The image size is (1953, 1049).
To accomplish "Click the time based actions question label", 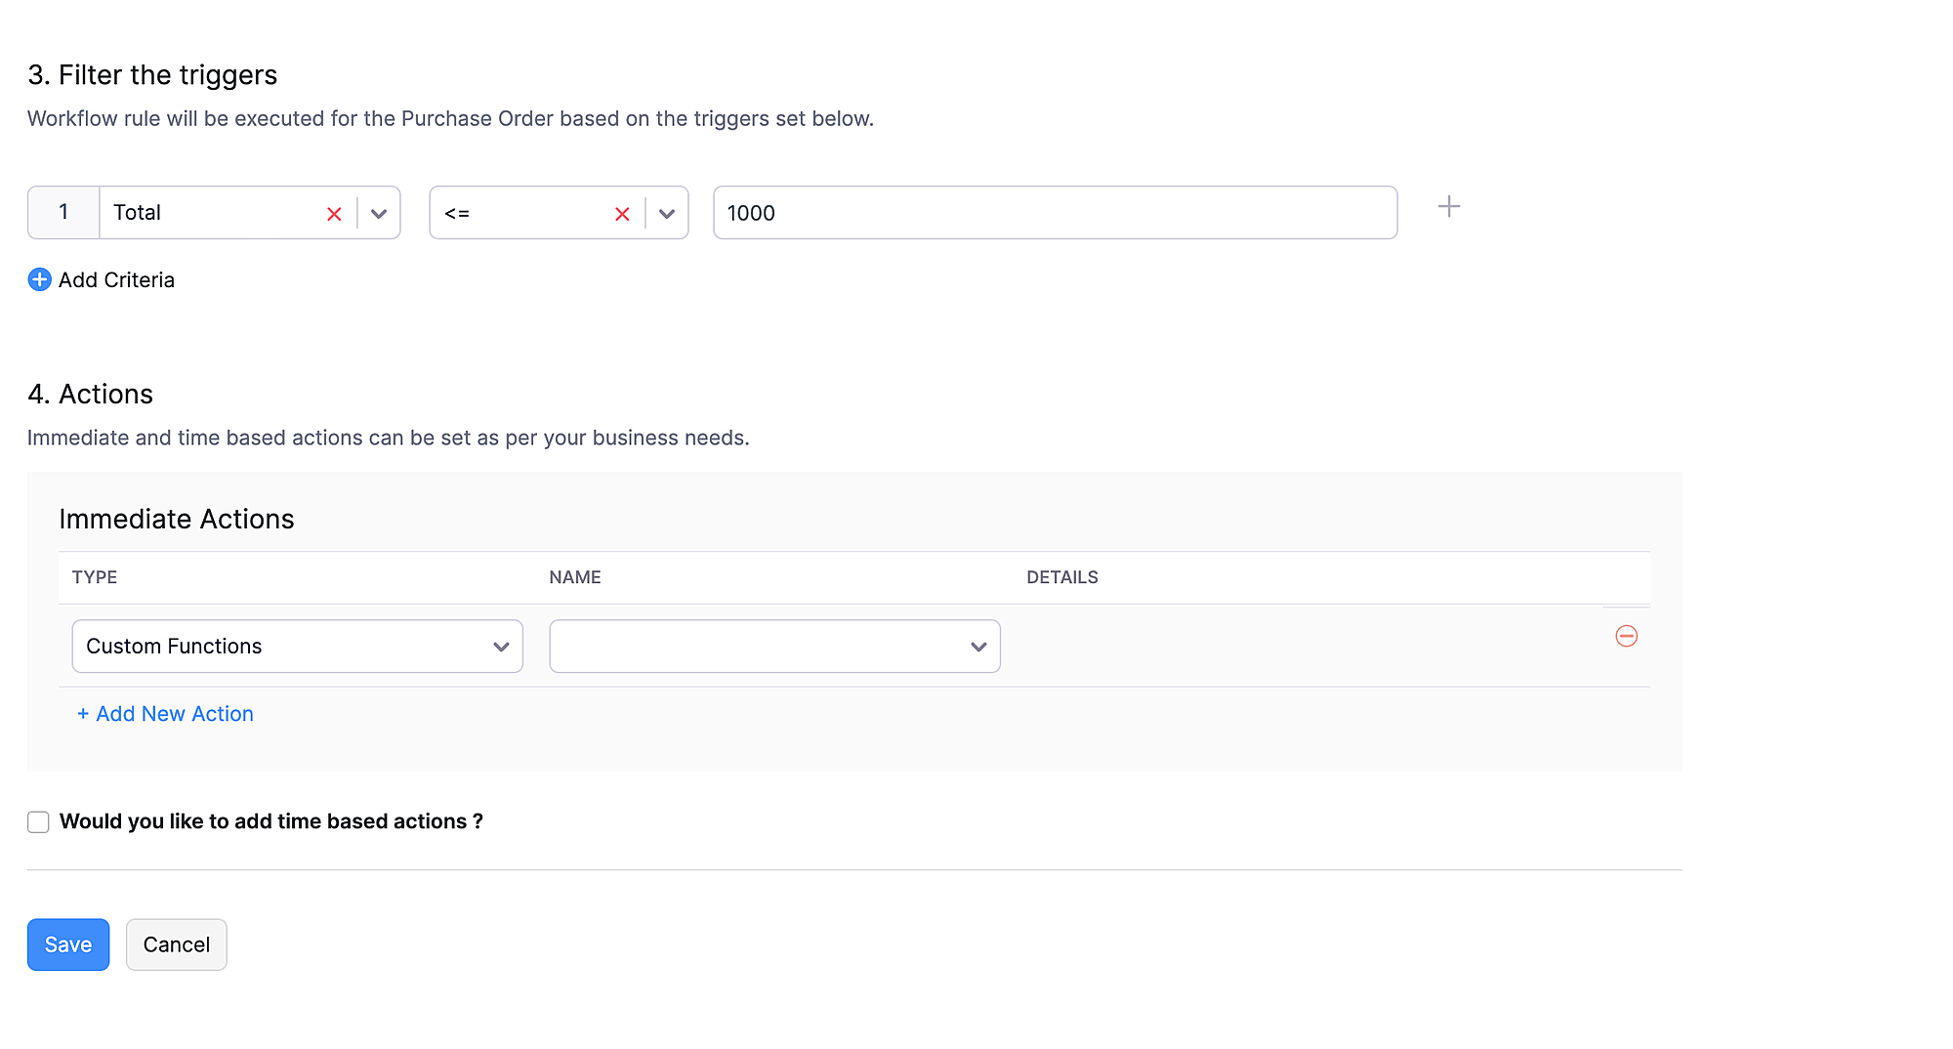I will 270,821.
